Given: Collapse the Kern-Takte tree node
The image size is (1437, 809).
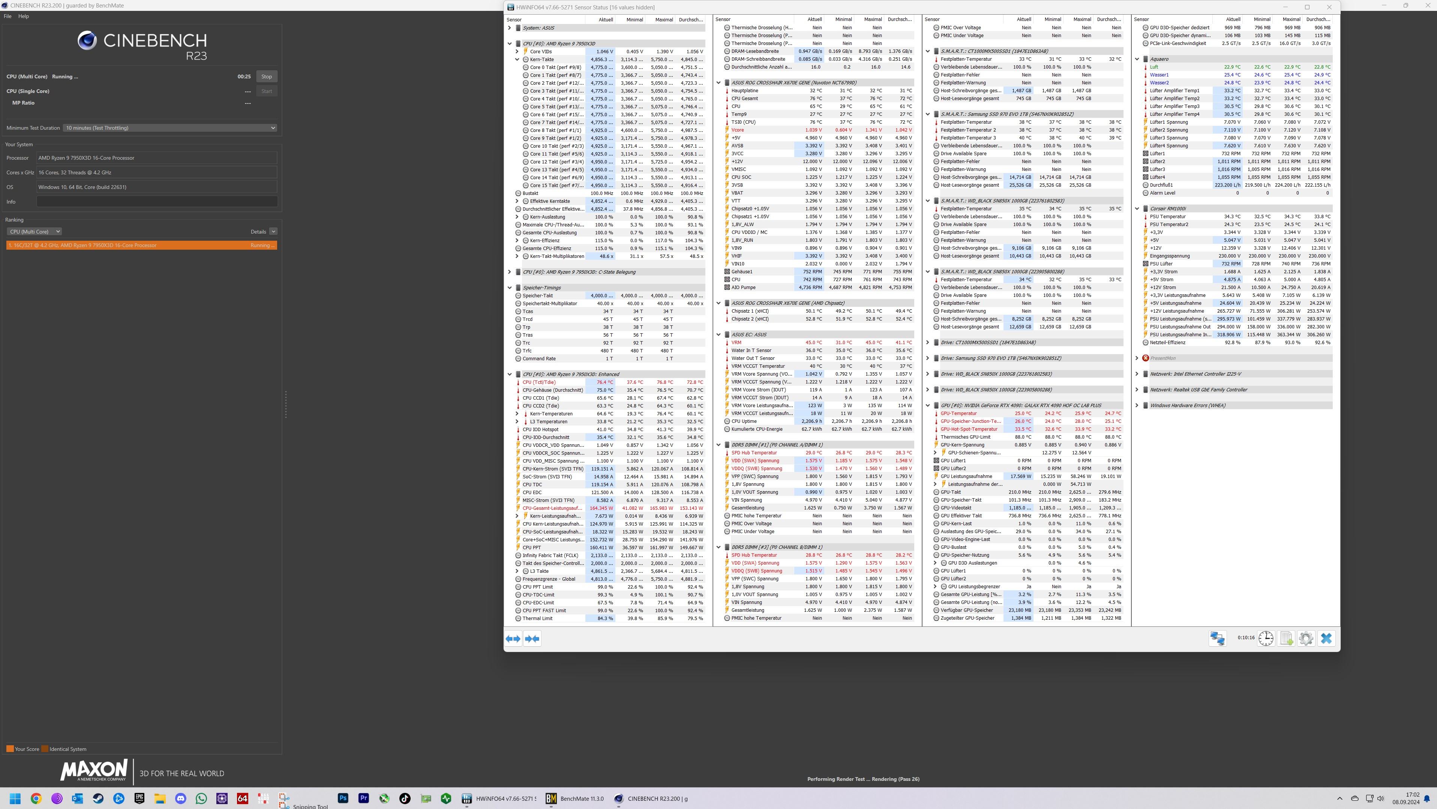Looking at the screenshot, I should [517, 59].
